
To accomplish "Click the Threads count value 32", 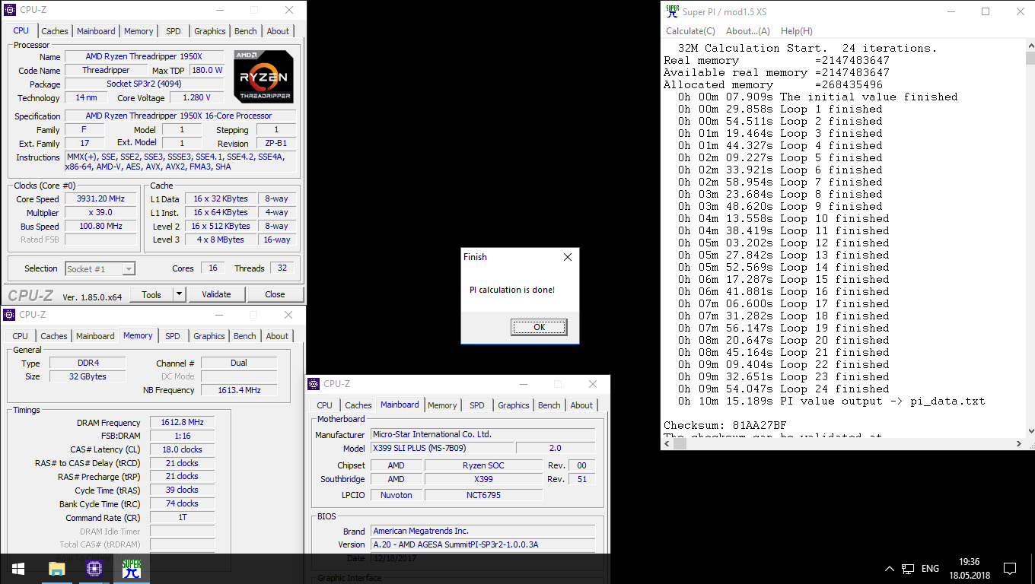I will coord(282,268).
